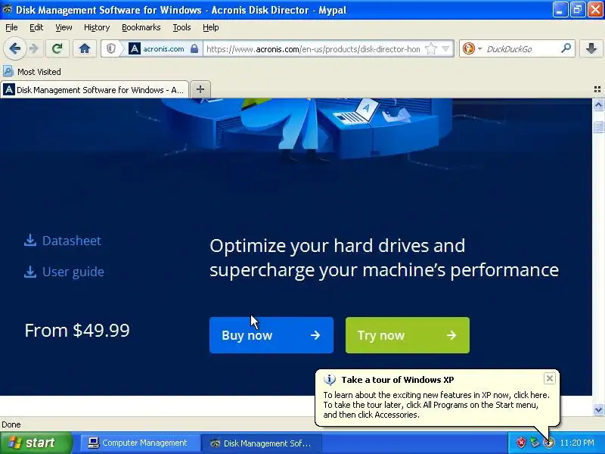Click the Optimize your hard drives heading

coord(384,257)
